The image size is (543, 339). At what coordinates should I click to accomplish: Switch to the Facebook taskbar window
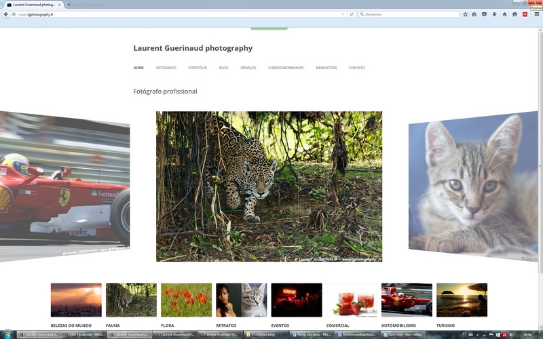(84, 335)
